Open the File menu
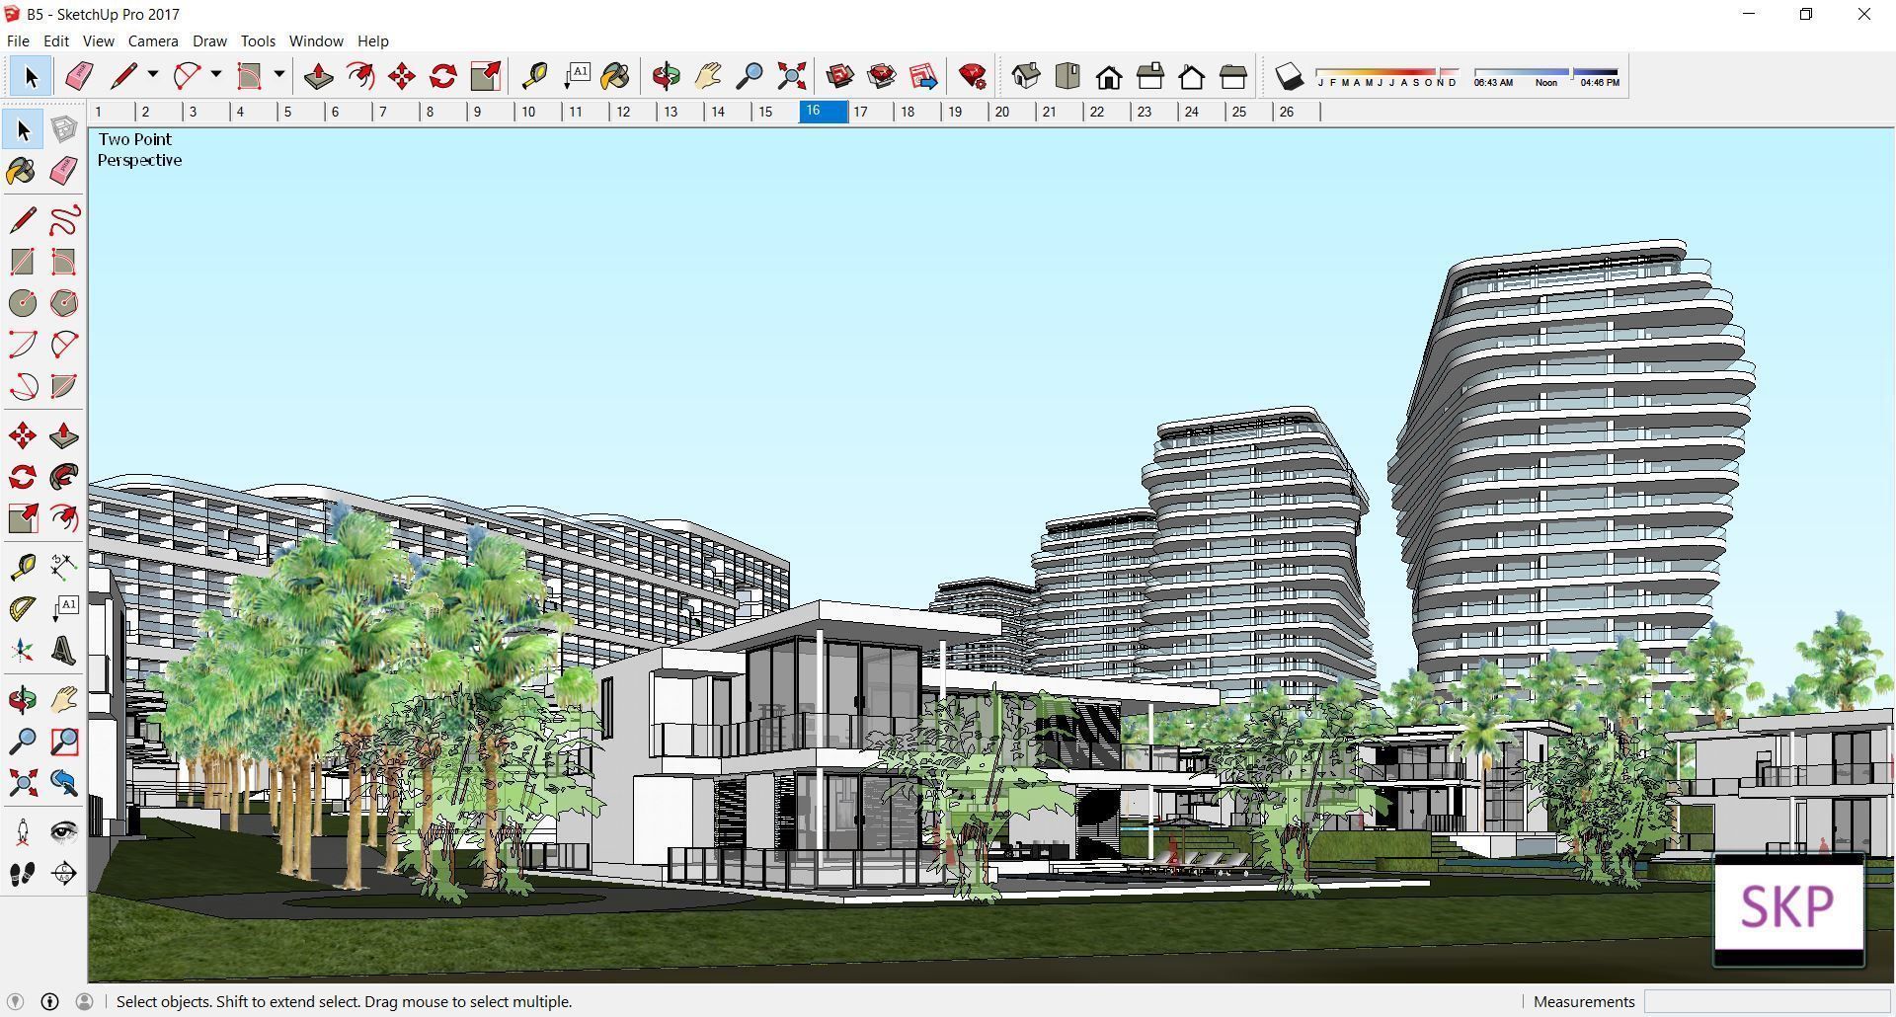Viewport: 1896px width, 1017px height. (x=18, y=40)
